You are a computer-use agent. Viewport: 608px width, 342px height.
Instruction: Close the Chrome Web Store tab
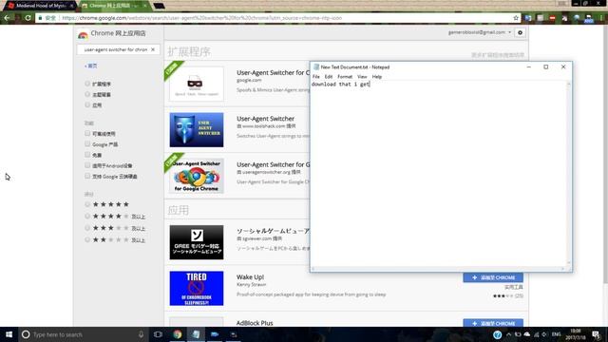[x=145, y=6]
